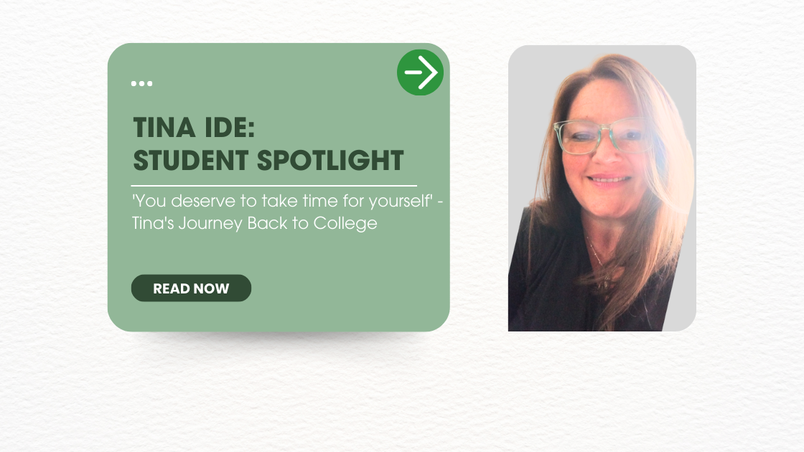Click the green circular arrow icon
This screenshot has height=452, width=804.
coord(420,72)
